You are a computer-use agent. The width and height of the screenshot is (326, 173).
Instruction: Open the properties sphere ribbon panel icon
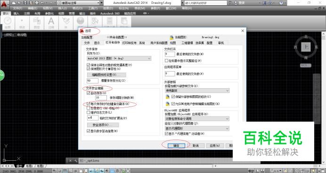[x=81, y=21]
